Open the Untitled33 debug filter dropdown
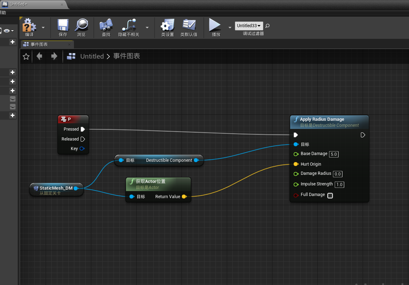409x285 pixels. point(249,25)
